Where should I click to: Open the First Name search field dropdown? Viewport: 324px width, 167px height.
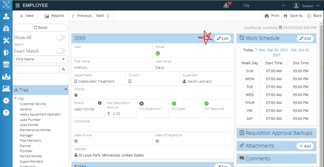tap(40, 59)
